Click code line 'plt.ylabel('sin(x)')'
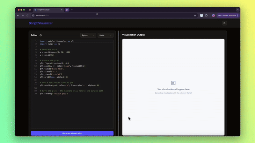 [x=51, y=74]
